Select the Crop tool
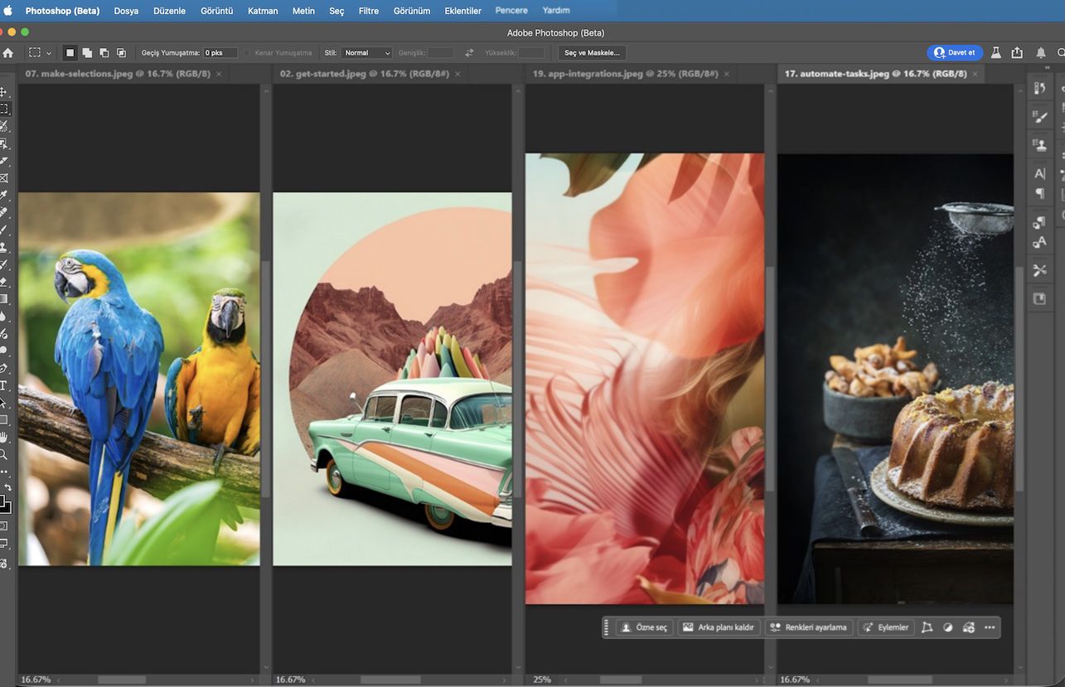Image resolution: width=1065 pixels, height=687 pixels. pos(5,161)
